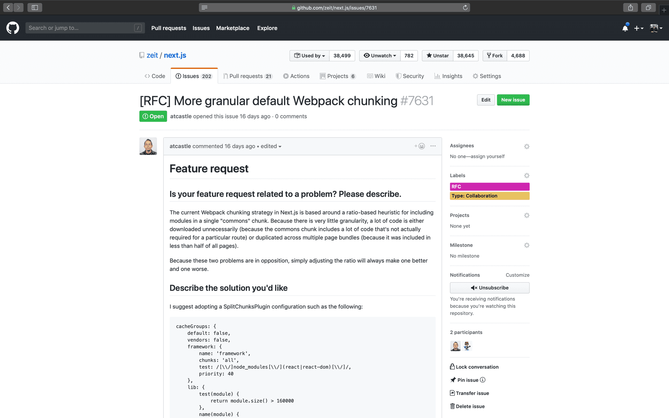Screen dimensions: 669x418
Task: Fork the repository
Action: point(495,56)
